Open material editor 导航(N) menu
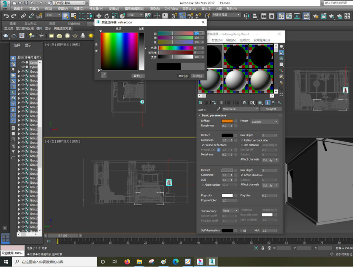Image resolution: width=353 pixels, height=267 pixels. point(231,40)
